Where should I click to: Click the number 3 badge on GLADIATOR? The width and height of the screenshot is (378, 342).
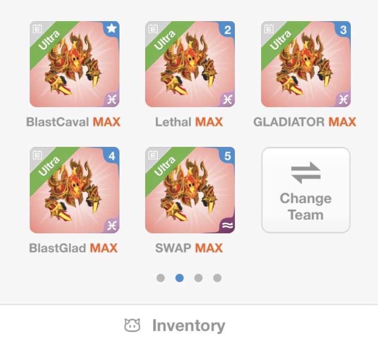point(343,30)
